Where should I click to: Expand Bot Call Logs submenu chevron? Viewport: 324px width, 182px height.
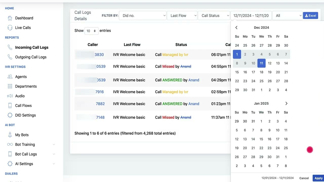54,154
